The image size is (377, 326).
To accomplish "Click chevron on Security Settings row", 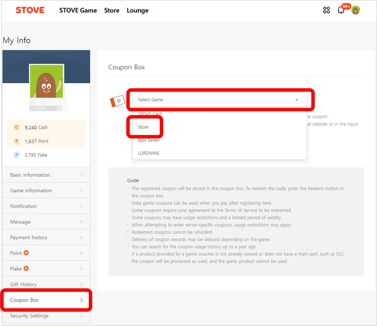I will click(x=81, y=316).
